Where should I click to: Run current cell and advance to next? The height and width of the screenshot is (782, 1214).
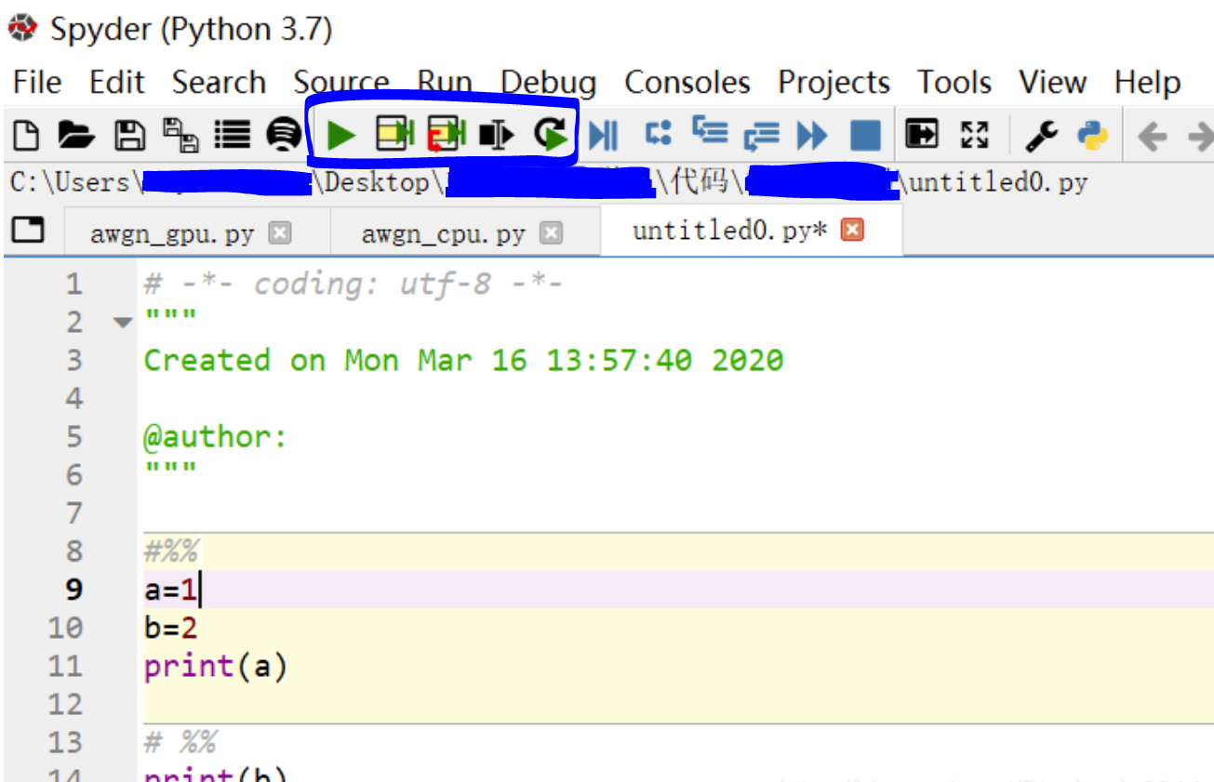point(447,136)
